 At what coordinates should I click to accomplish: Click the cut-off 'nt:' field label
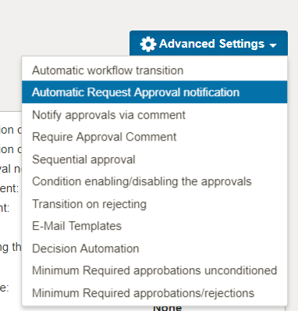pyautogui.click(x=5, y=208)
